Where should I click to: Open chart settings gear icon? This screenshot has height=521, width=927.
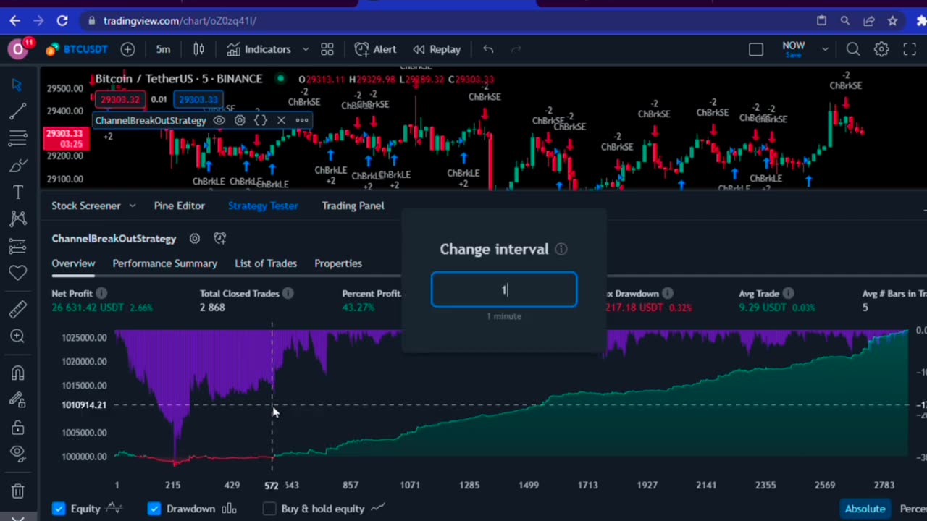[x=881, y=49]
